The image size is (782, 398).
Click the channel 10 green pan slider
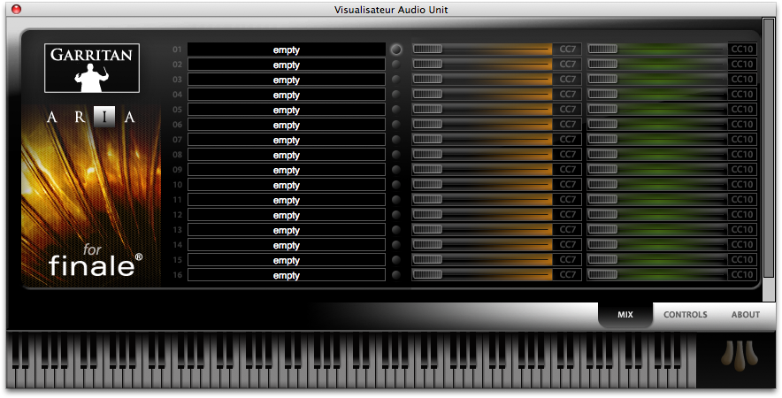click(x=656, y=185)
